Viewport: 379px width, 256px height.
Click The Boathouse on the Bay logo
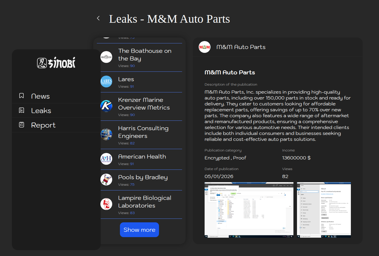pos(106,57)
